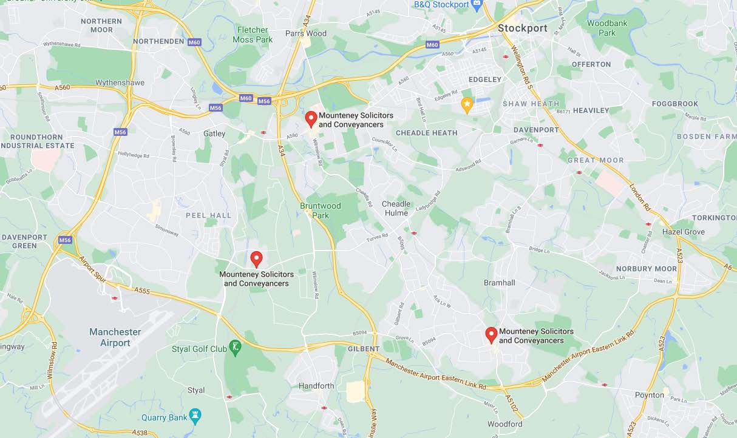The image size is (737, 438).
Task: Select the Fletcher Moss Park label
Action: click(253, 35)
